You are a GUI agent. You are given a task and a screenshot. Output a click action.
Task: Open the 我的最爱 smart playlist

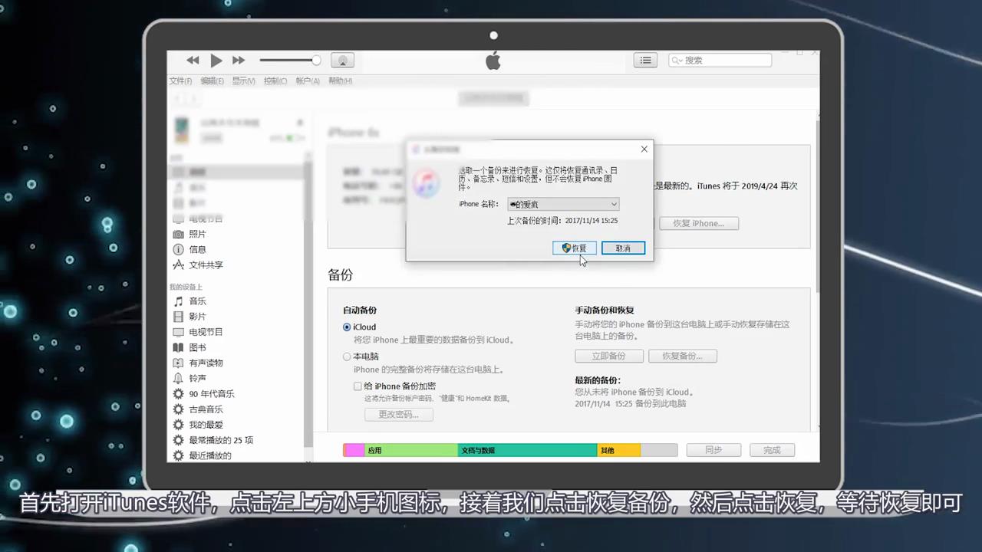click(x=206, y=425)
